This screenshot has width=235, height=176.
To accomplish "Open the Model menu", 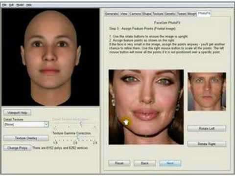I will click(x=20, y=5).
